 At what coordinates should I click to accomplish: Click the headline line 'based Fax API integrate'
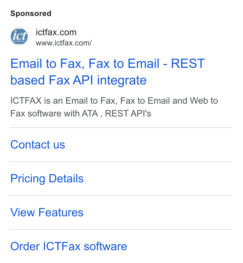coord(78,80)
